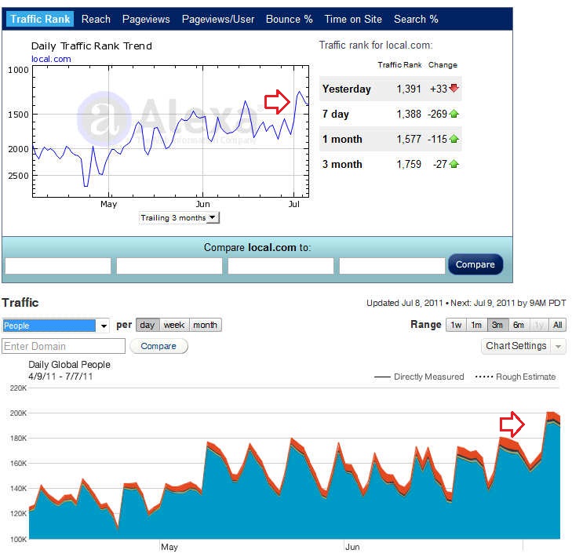Click the Rough Estimate legend entry
Screen dimensions: 572x557
pyautogui.click(x=516, y=377)
